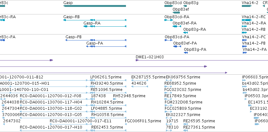This screenshot has width=268, height=132.
Task: Click the Gasp-RB transcript label
Action: tap(71, 17)
